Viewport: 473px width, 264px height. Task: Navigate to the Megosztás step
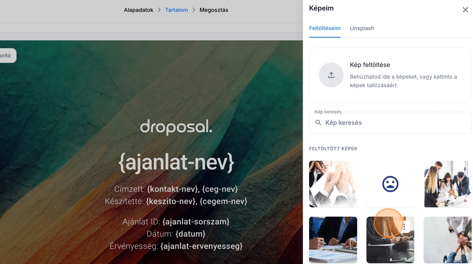pyautogui.click(x=214, y=10)
